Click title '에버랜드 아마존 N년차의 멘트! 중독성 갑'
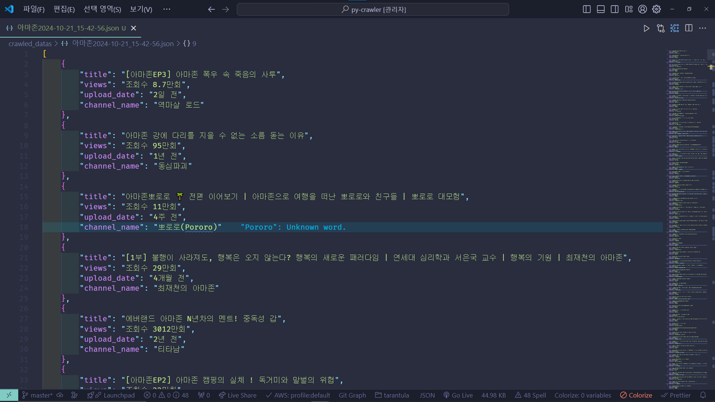 pos(201,319)
